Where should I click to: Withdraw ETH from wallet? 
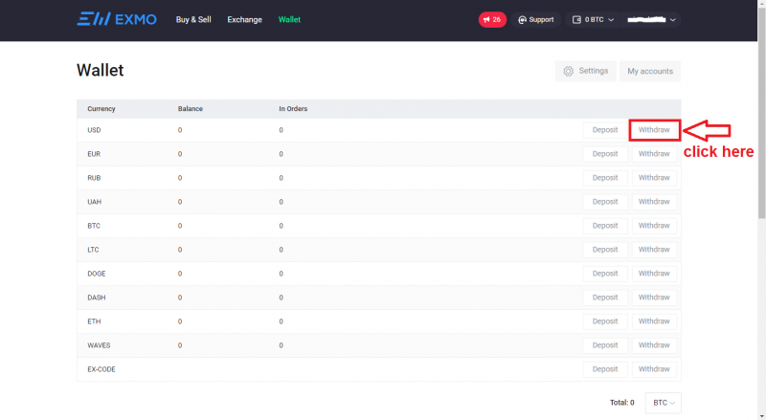tap(654, 321)
